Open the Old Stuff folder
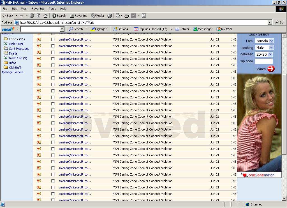Image resolution: width=287 pixels, height=208 pixels. point(12,68)
